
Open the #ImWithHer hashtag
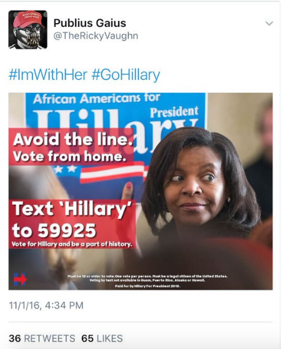[47, 75]
